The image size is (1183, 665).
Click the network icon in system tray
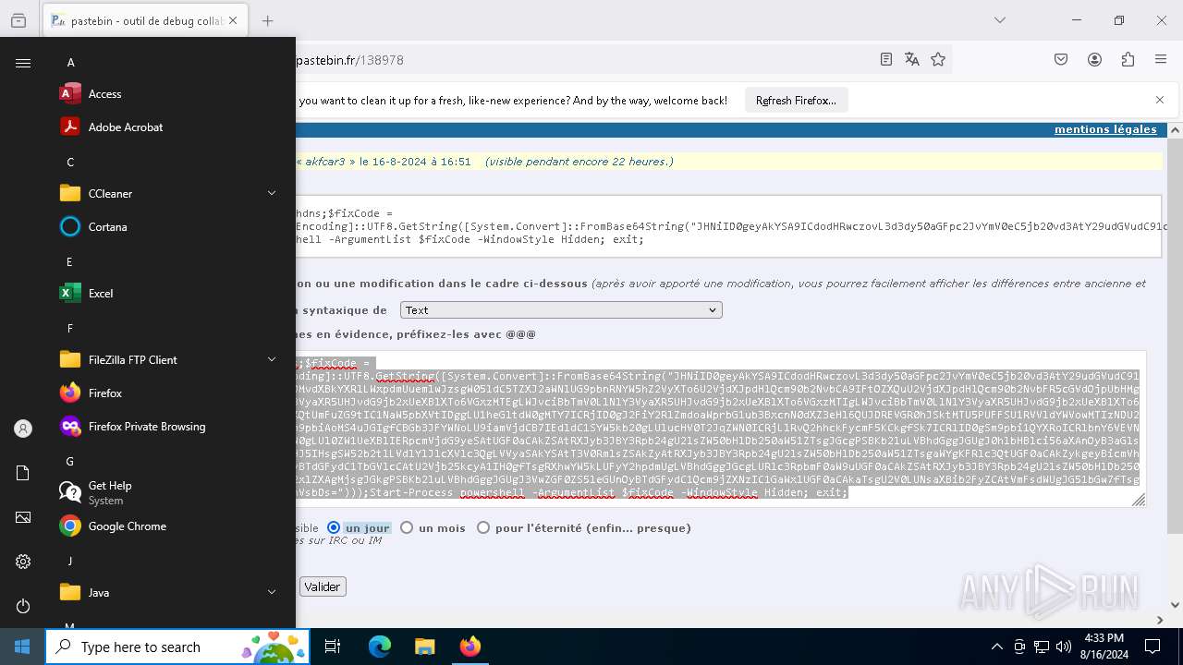tap(1042, 647)
